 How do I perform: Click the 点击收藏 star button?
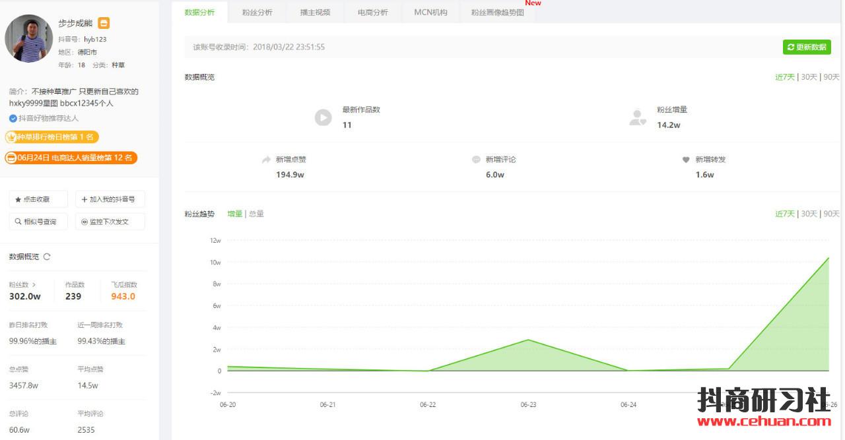[x=38, y=199]
